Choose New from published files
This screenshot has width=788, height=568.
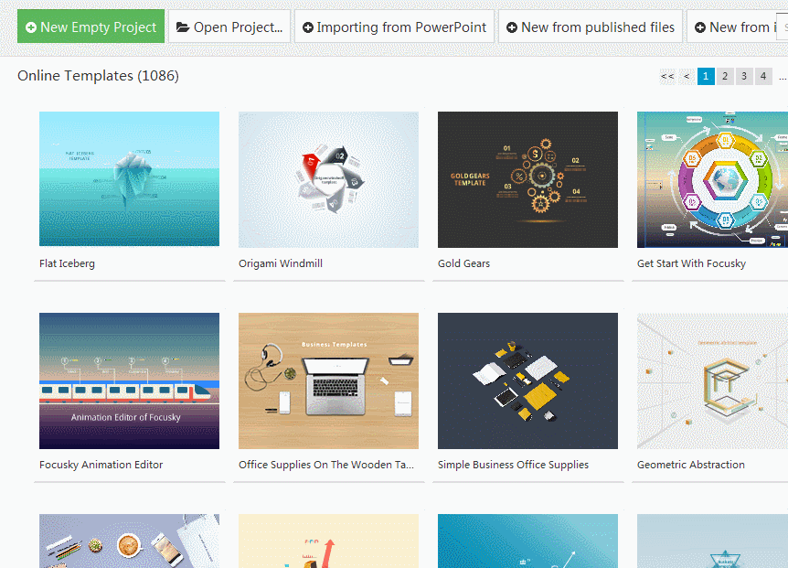click(590, 27)
